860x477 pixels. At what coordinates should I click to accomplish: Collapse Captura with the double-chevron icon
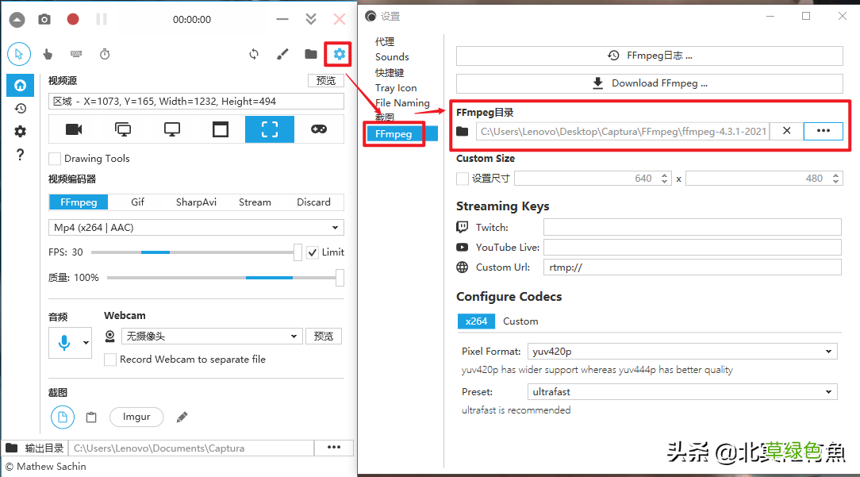(x=311, y=20)
